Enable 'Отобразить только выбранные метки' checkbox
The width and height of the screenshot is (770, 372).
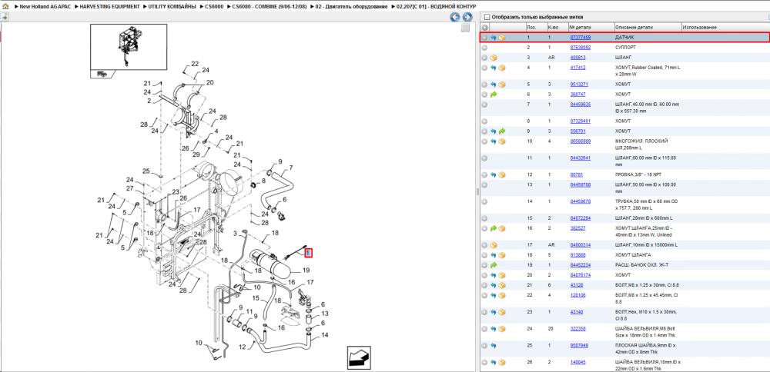click(487, 17)
